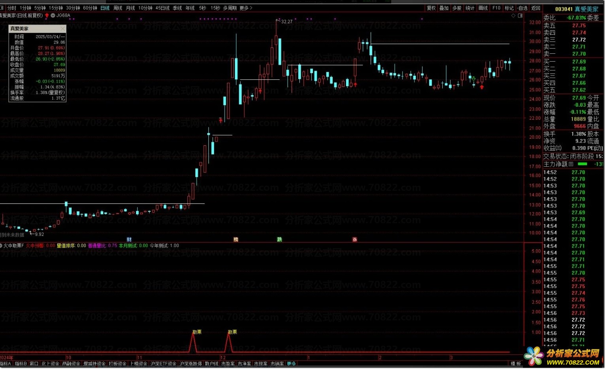Click the 9.92 low price label

coord(39,235)
